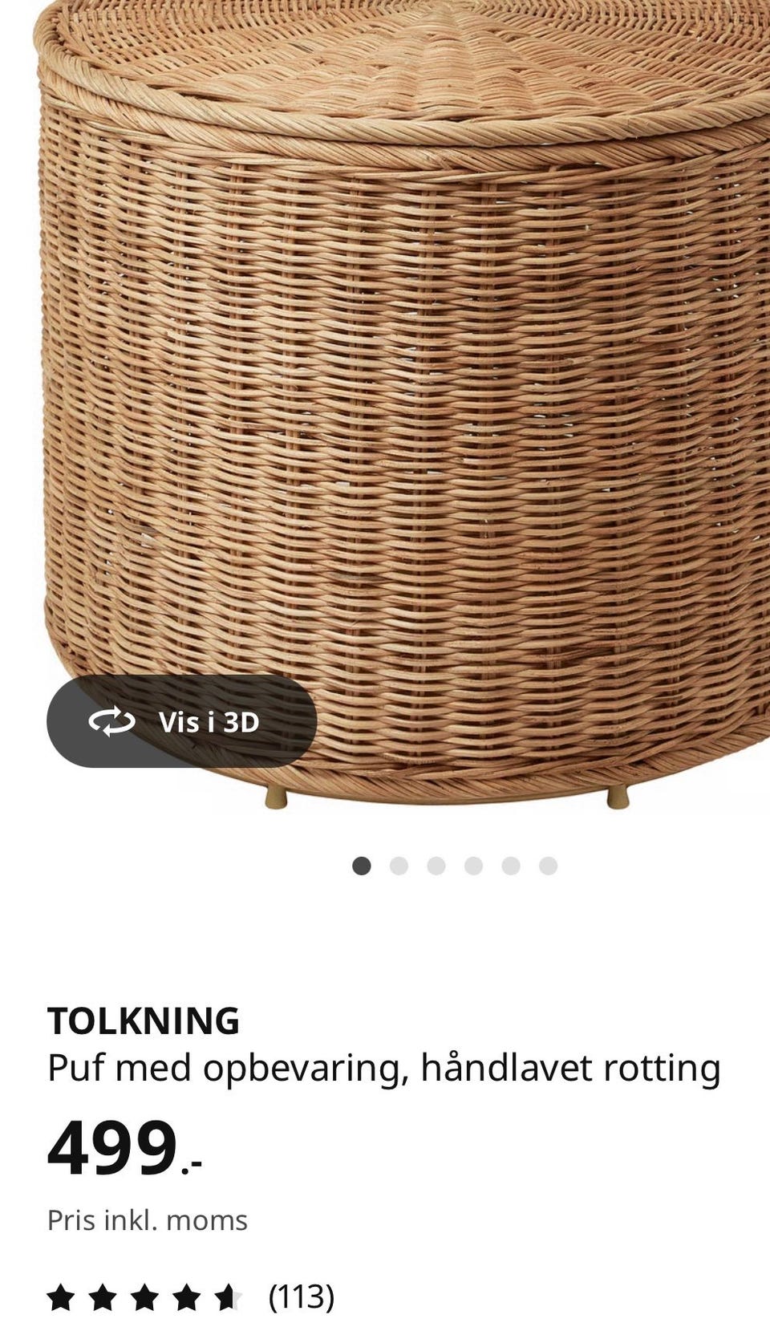The image size is (770, 1339).
Task: Select the first active carousel dot
Action: (362, 866)
